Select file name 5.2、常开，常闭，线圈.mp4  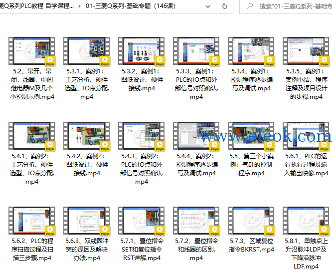coord(32,84)
